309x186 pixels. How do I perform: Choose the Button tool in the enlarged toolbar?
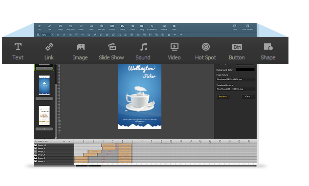point(237,52)
